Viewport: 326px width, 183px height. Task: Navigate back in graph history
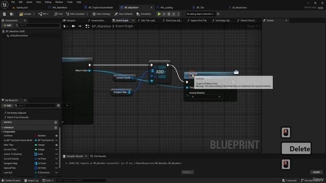(x=73, y=26)
